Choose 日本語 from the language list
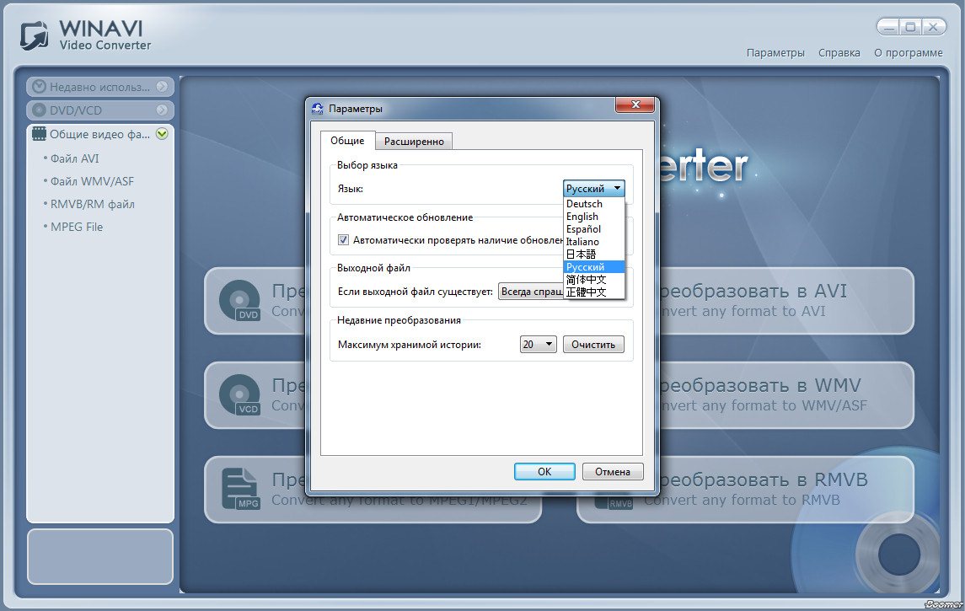This screenshot has width=965, height=611. pos(594,255)
